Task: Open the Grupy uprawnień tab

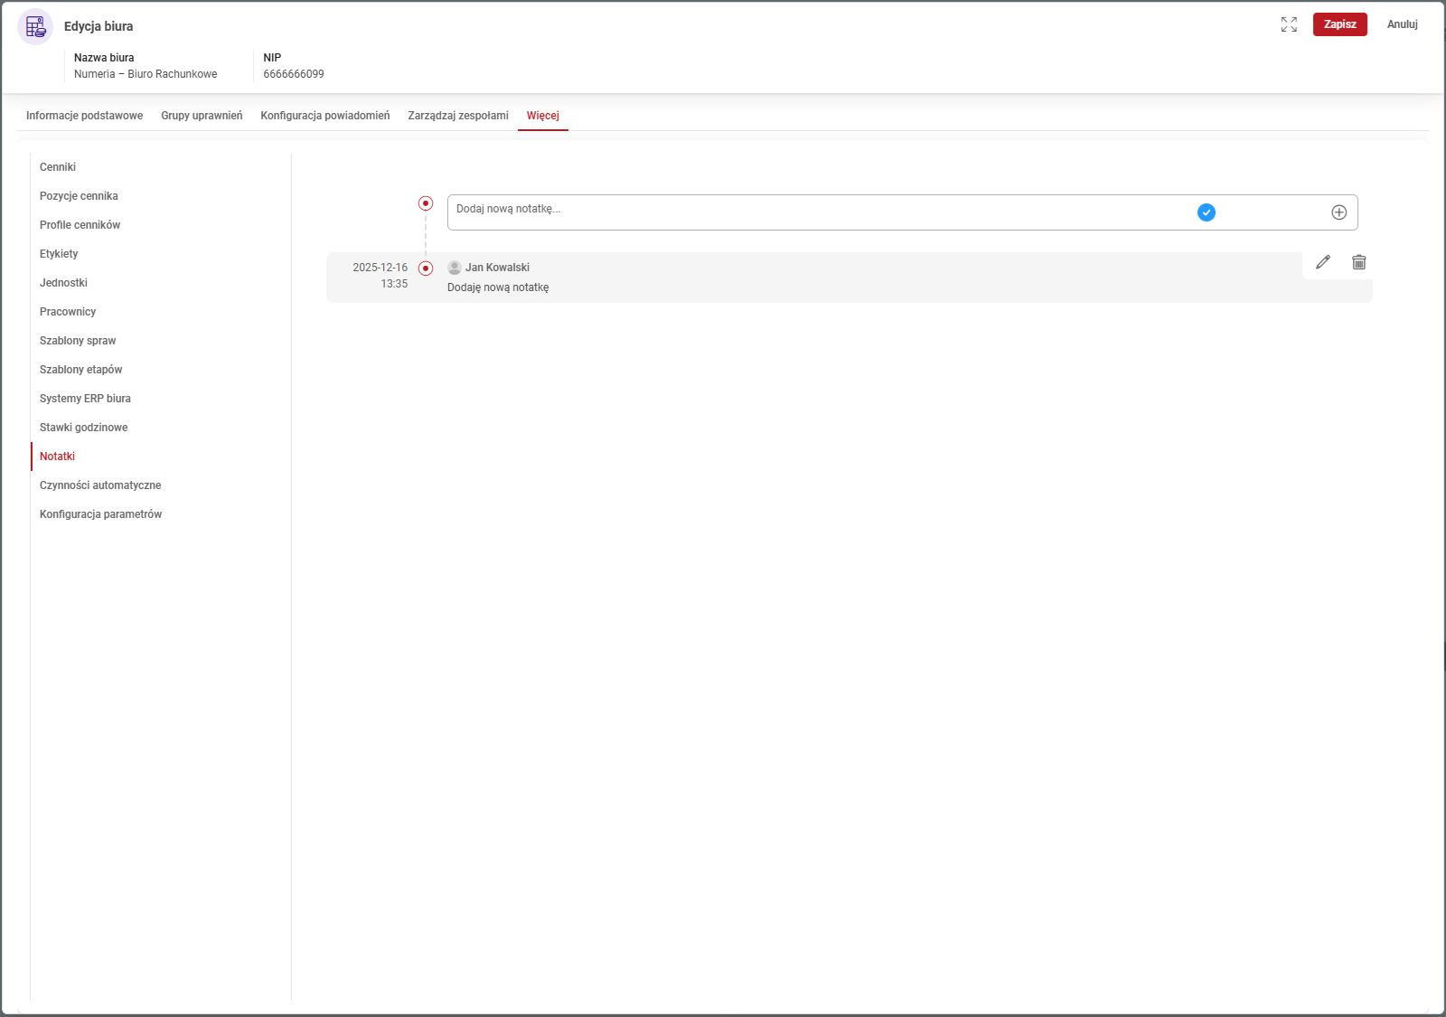Action: point(202,116)
